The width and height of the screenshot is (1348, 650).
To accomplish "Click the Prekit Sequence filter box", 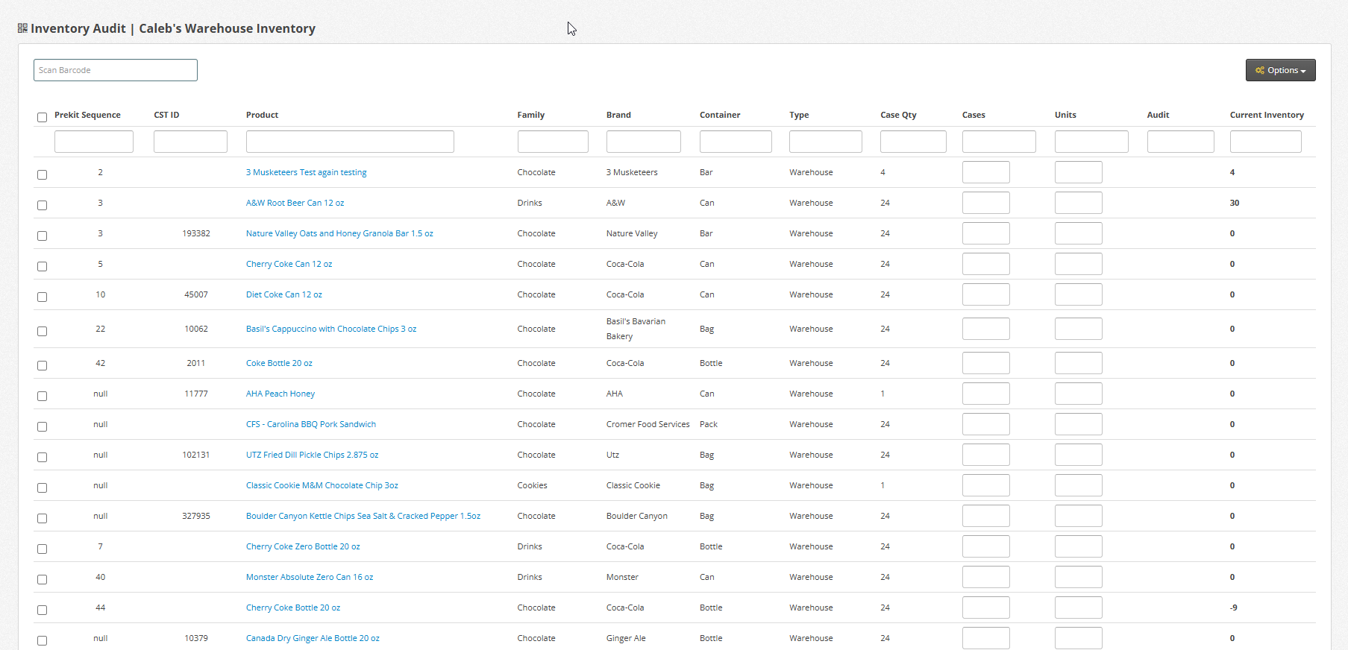I will coord(94,142).
